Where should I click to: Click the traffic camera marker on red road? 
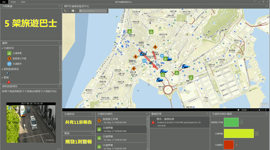tap(151, 63)
